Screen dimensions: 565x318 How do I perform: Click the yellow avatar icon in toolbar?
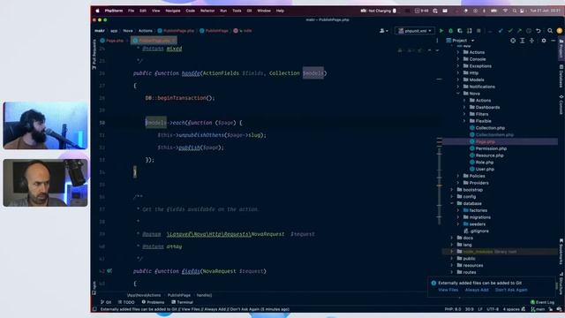pyautogui.click(x=559, y=31)
